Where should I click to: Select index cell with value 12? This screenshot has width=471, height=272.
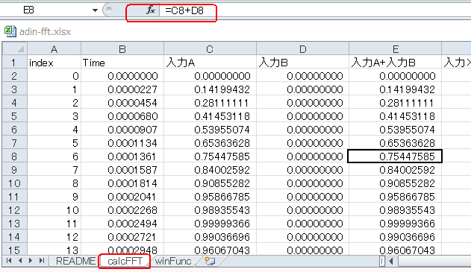pos(54,237)
